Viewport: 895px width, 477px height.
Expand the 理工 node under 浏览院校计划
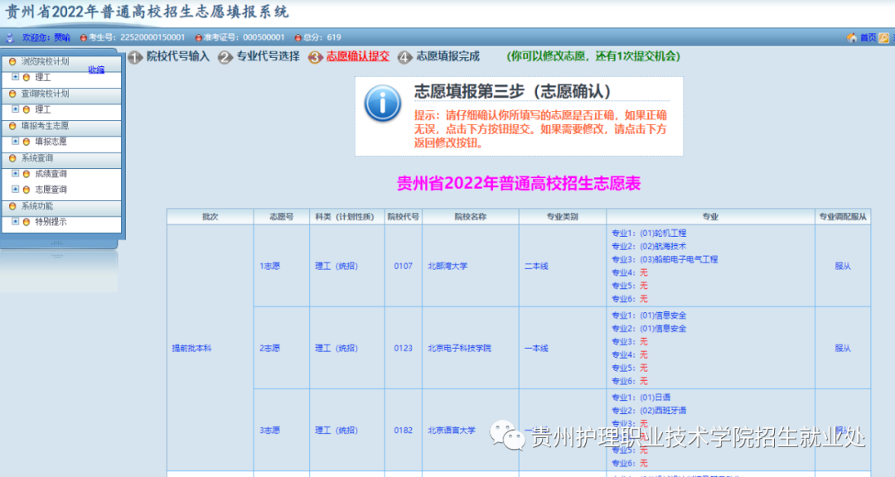click(16, 77)
